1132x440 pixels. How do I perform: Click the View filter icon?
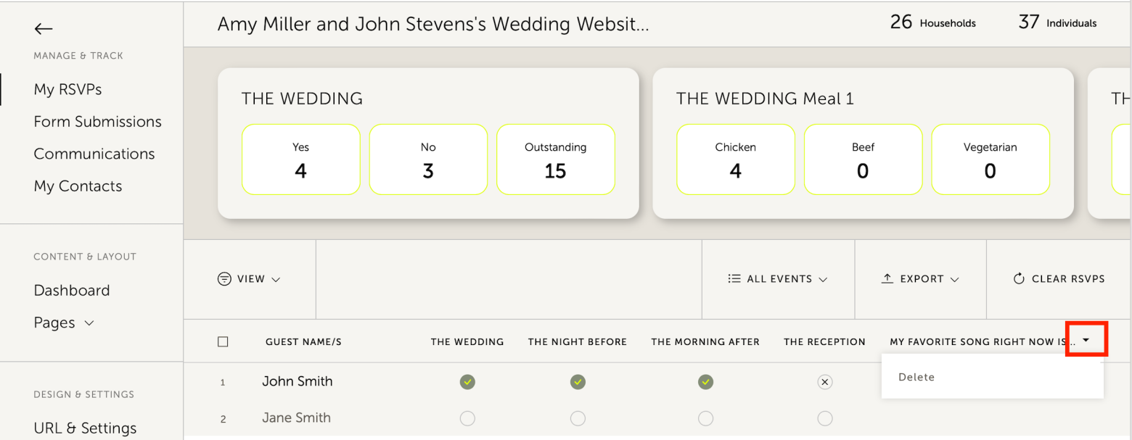point(225,279)
